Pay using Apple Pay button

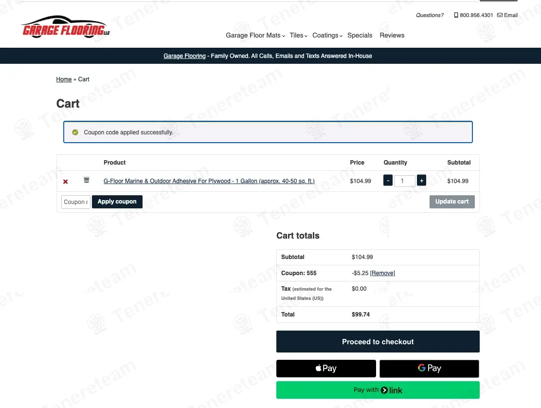coord(326,368)
